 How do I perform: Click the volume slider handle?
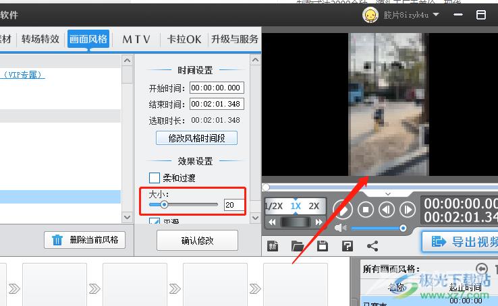tap(403, 228)
